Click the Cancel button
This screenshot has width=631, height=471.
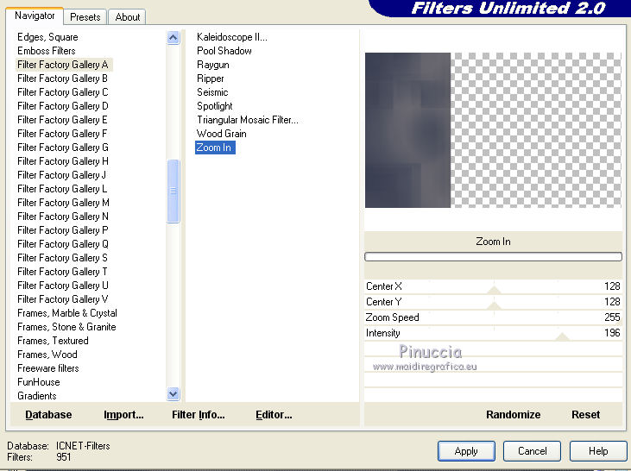(x=532, y=451)
